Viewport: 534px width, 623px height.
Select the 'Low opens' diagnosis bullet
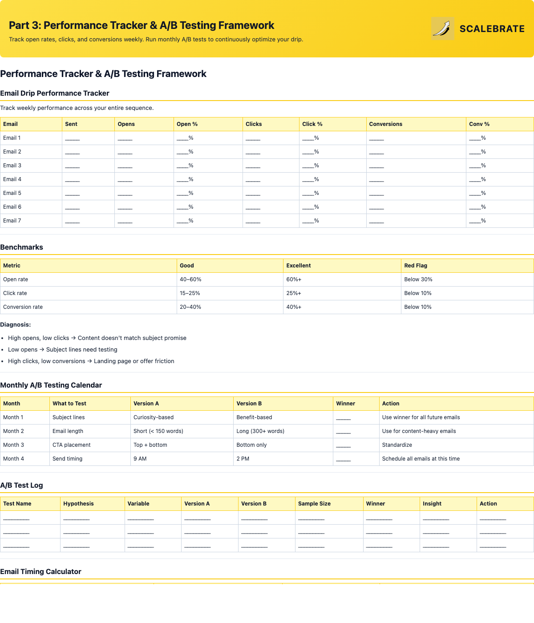(x=63, y=350)
